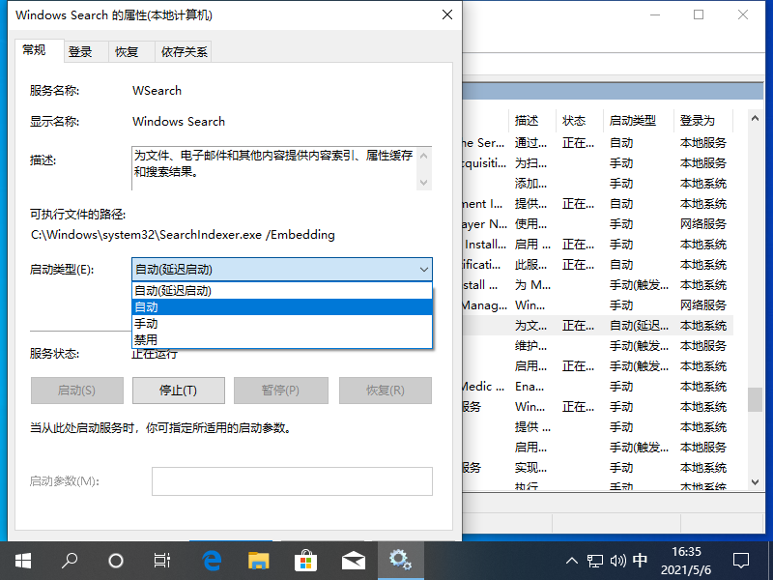Open Cortana from the taskbar

point(116,560)
